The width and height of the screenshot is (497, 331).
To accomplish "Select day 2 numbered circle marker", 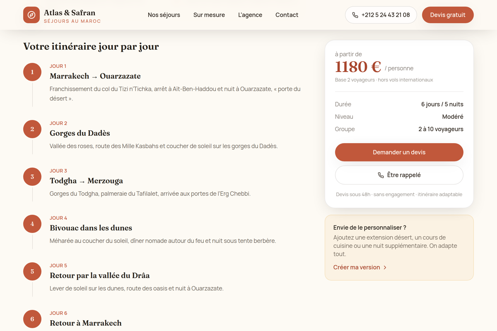I will [32, 129].
